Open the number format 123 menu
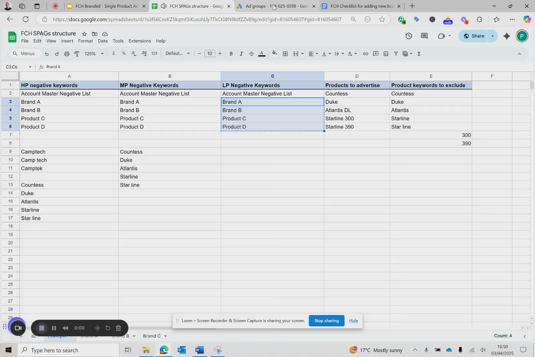535x357 pixels. tap(154, 54)
